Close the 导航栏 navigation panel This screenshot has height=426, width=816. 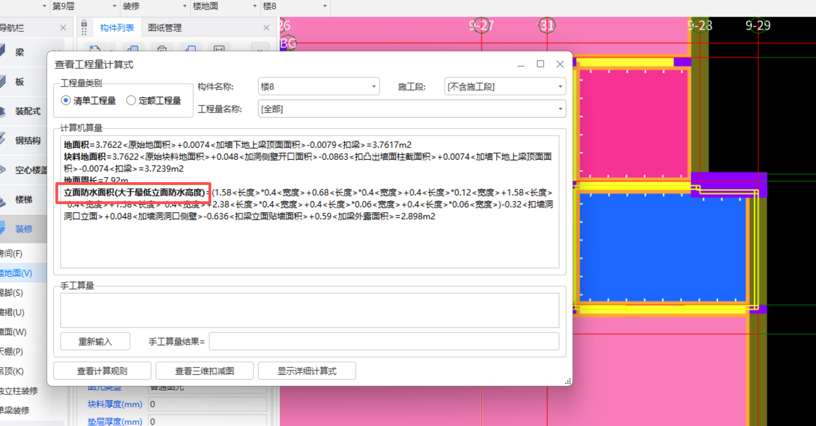coord(63,28)
